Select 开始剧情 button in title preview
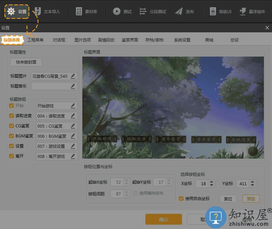Screen dimensions: 272x229 point(102,138)
